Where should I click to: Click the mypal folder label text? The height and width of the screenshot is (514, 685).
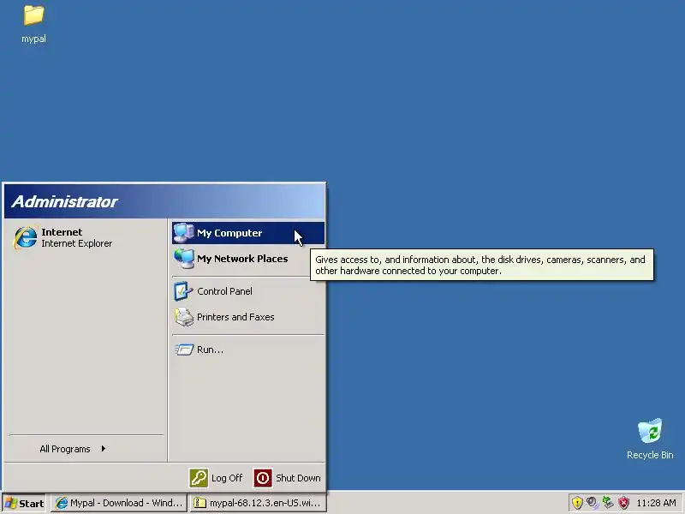click(33, 39)
